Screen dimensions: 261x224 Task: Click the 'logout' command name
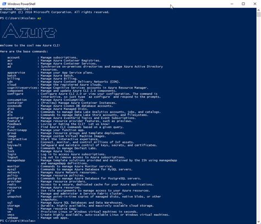click(x=13, y=157)
